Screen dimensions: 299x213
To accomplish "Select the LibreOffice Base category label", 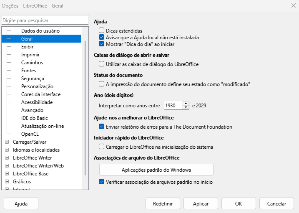I will click(31, 174).
